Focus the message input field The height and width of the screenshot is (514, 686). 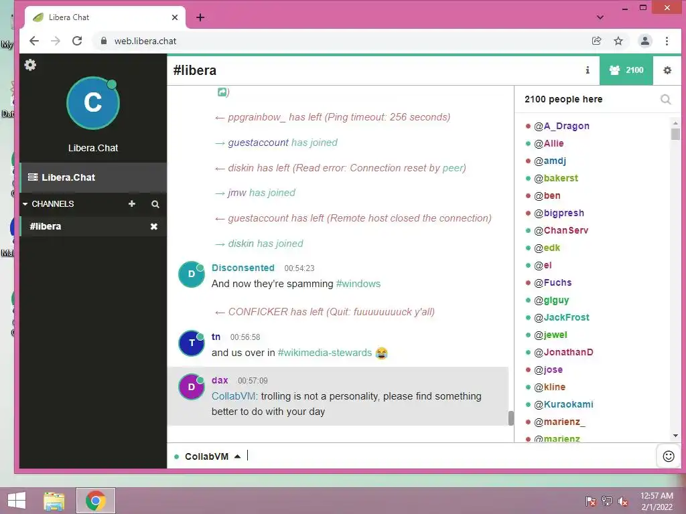point(451,456)
